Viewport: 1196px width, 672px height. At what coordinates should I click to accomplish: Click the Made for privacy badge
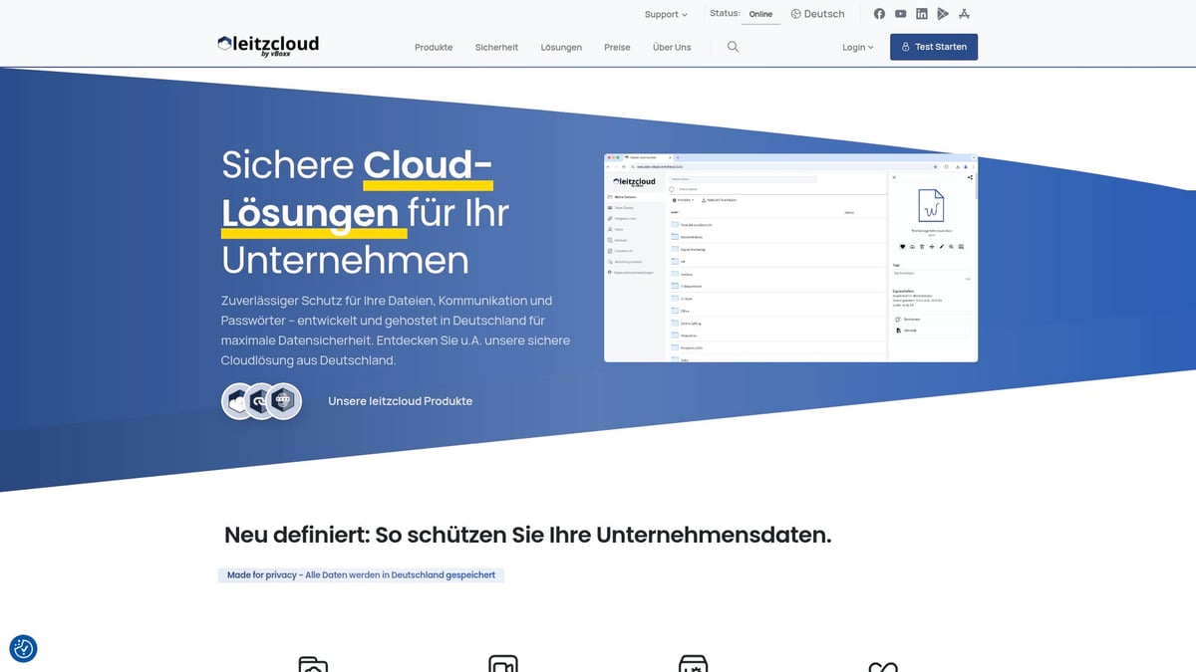click(x=361, y=574)
